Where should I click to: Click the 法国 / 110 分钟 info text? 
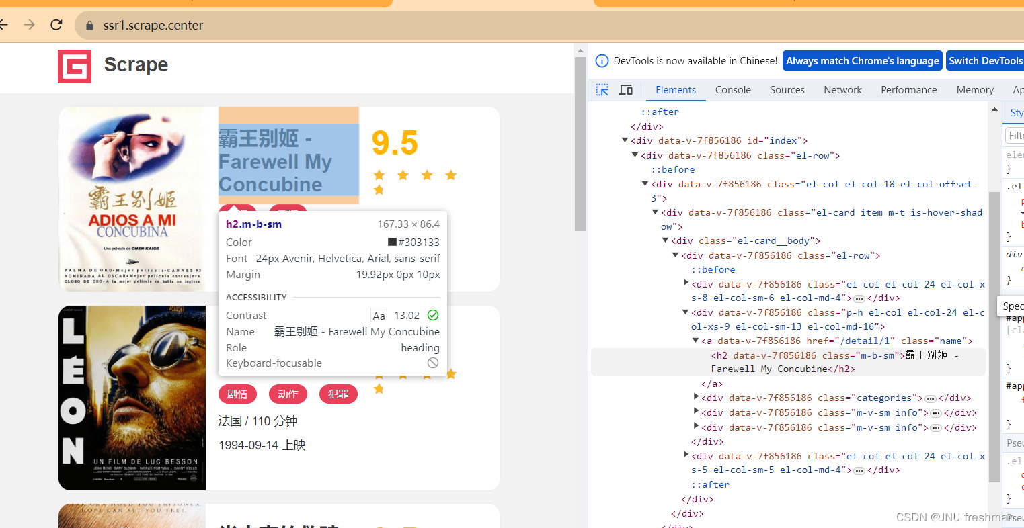258,421
